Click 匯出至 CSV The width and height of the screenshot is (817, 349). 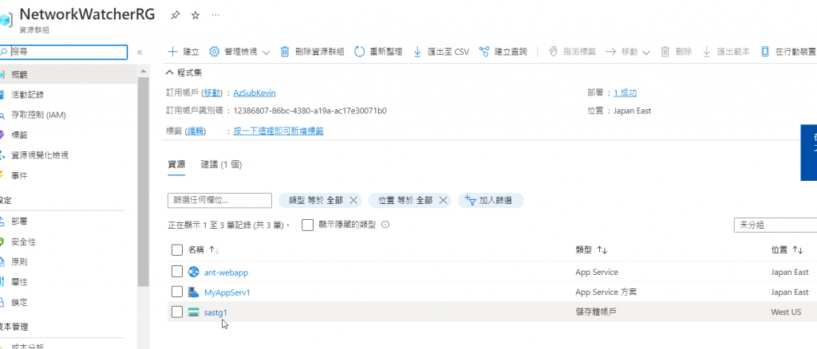pyautogui.click(x=440, y=52)
